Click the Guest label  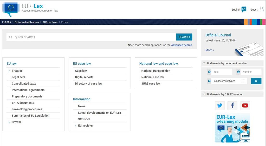(254, 10)
